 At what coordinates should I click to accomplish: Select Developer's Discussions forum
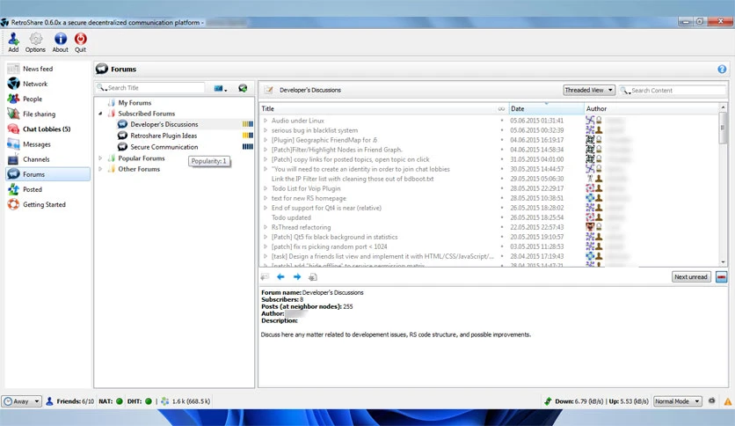click(164, 124)
